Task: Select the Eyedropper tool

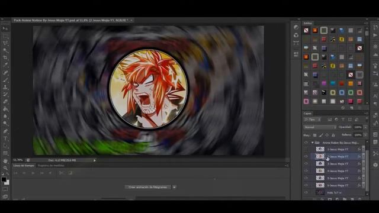Action: [5, 65]
